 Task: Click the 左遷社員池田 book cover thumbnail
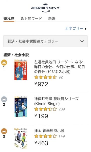click(21, 70)
